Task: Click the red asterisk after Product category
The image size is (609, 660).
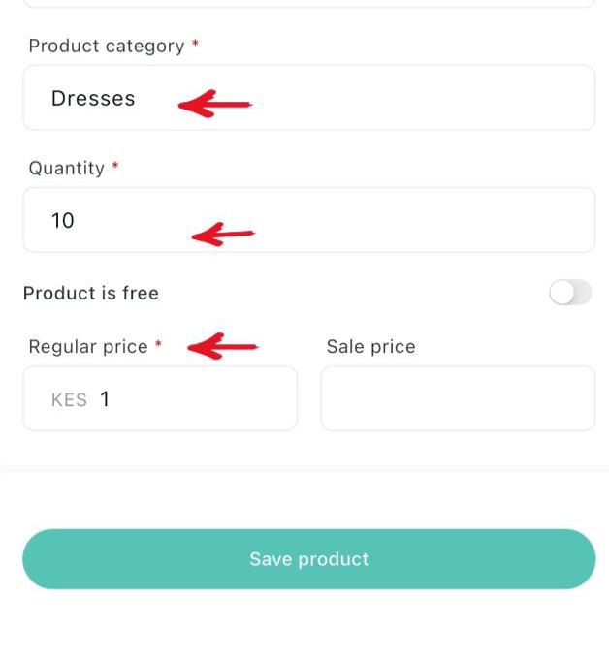Action: pyautogui.click(x=195, y=45)
